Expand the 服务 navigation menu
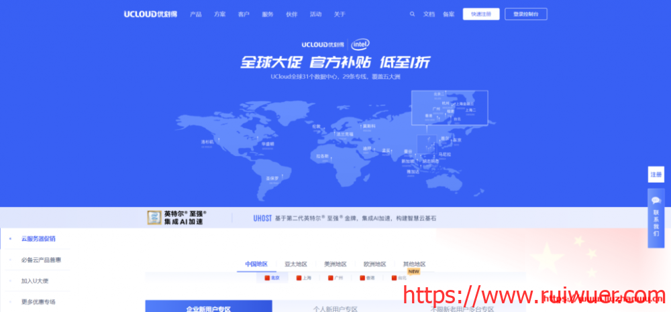The height and width of the screenshot is (312, 671). [268, 14]
